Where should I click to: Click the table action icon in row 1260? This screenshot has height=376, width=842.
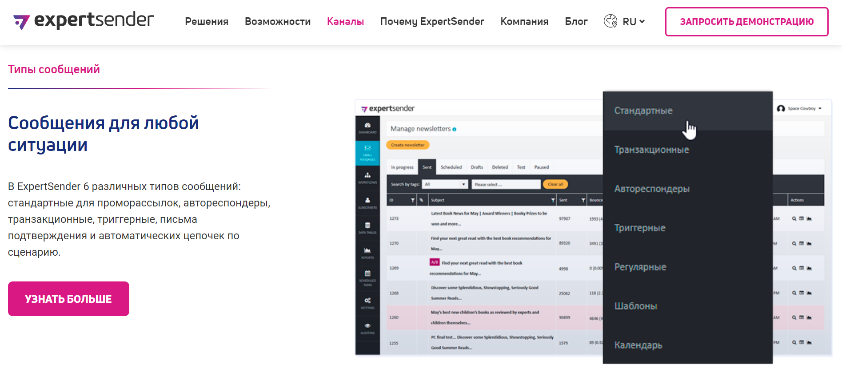tap(802, 317)
